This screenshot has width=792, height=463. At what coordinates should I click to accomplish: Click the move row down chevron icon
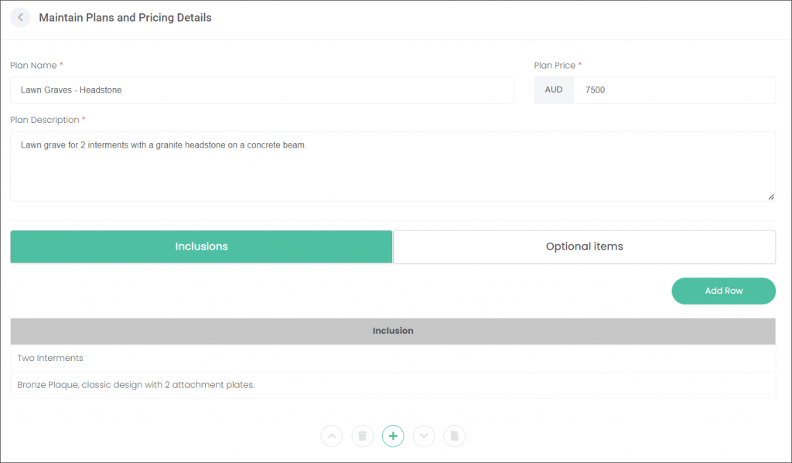424,436
